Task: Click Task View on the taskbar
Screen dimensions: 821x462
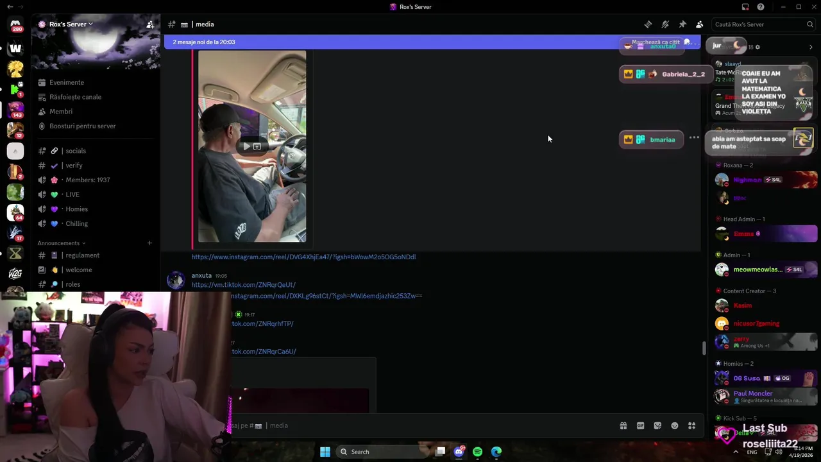Action: point(441,452)
